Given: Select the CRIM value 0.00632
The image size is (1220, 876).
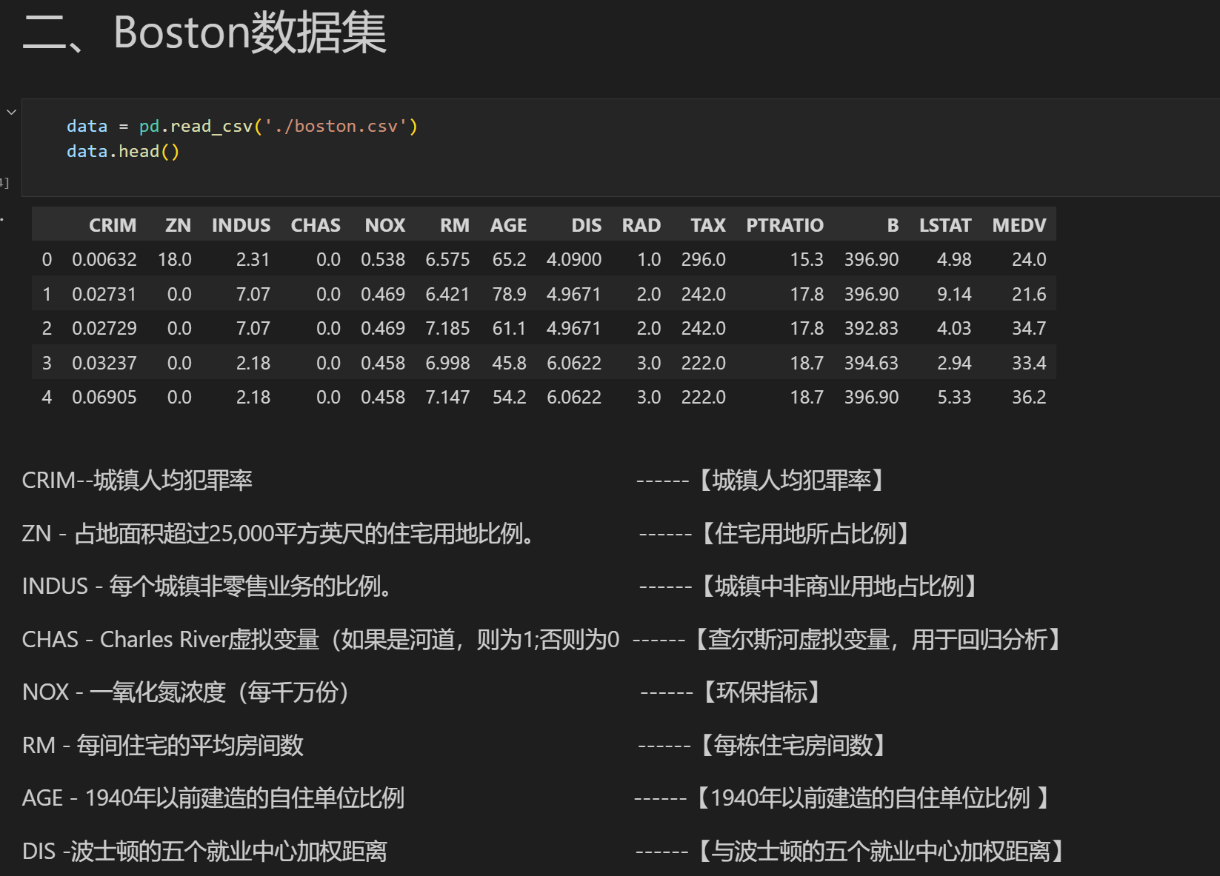Looking at the screenshot, I should click(x=104, y=260).
